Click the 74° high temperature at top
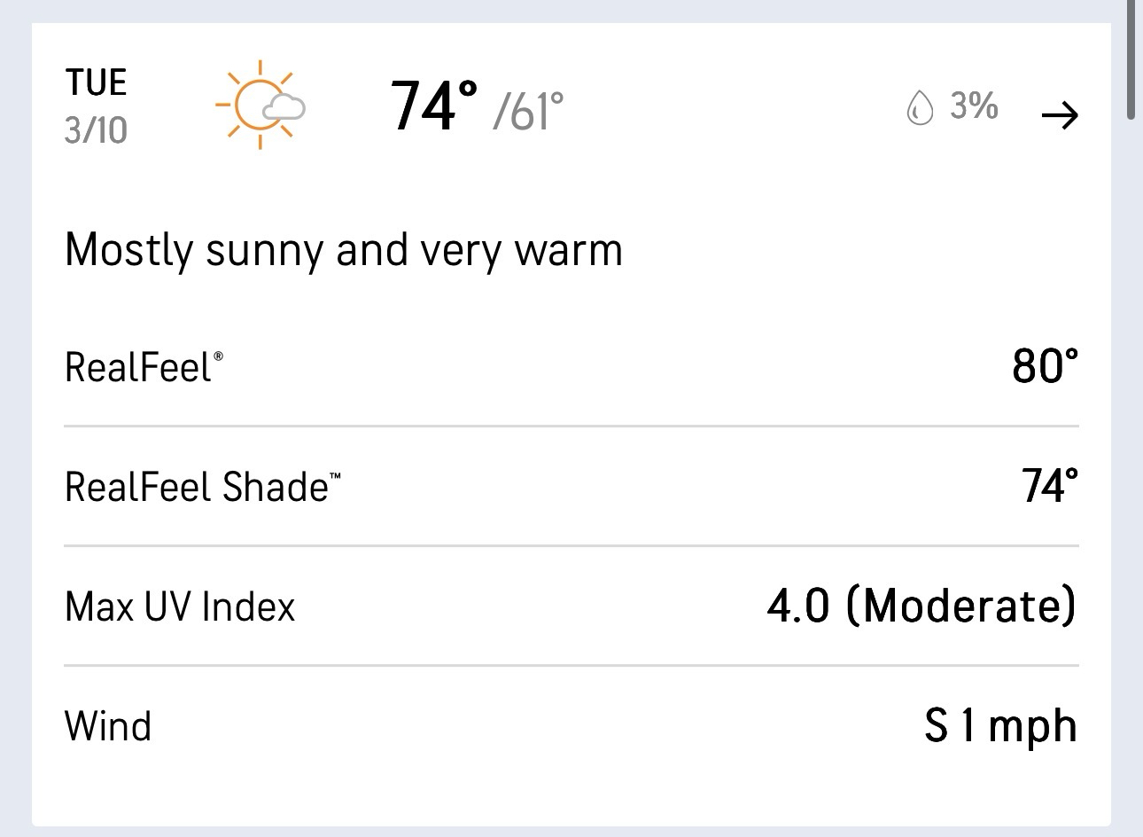This screenshot has height=837, width=1143. click(x=434, y=106)
